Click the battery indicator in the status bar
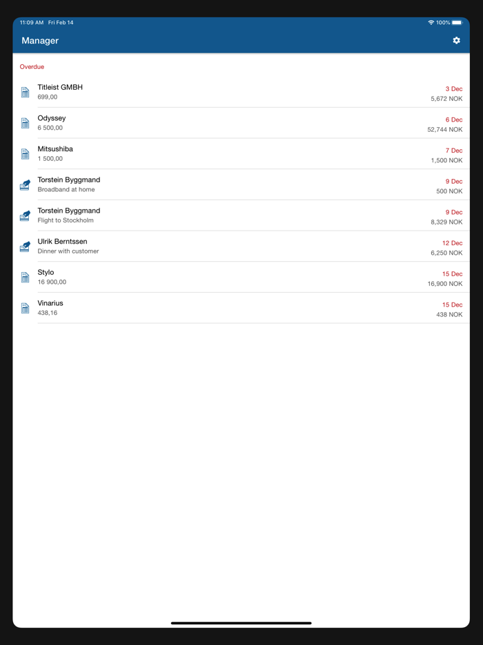The width and height of the screenshot is (483, 645). [x=460, y=22]
